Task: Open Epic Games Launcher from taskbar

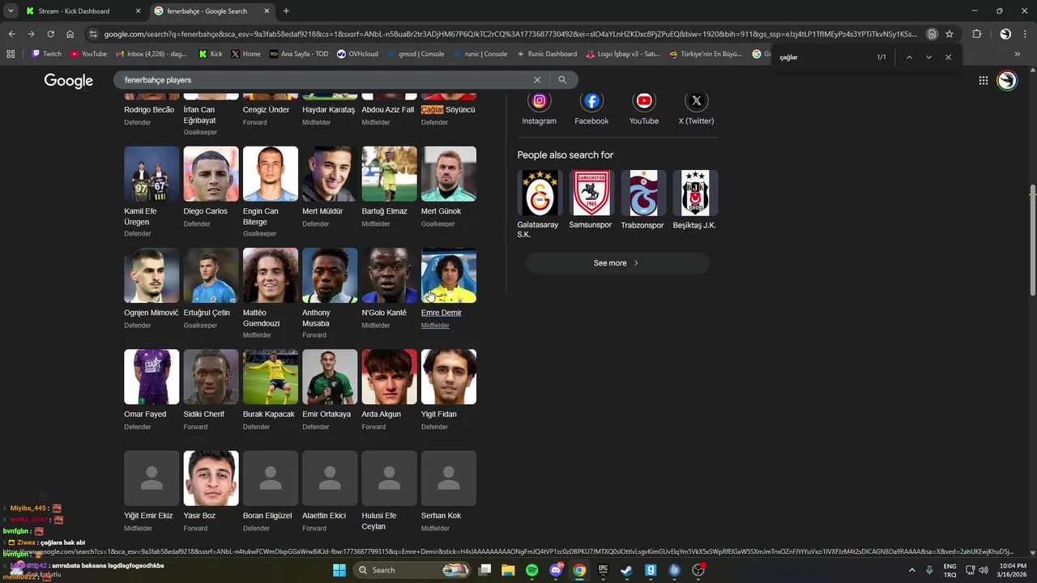Action: (603, 570)
